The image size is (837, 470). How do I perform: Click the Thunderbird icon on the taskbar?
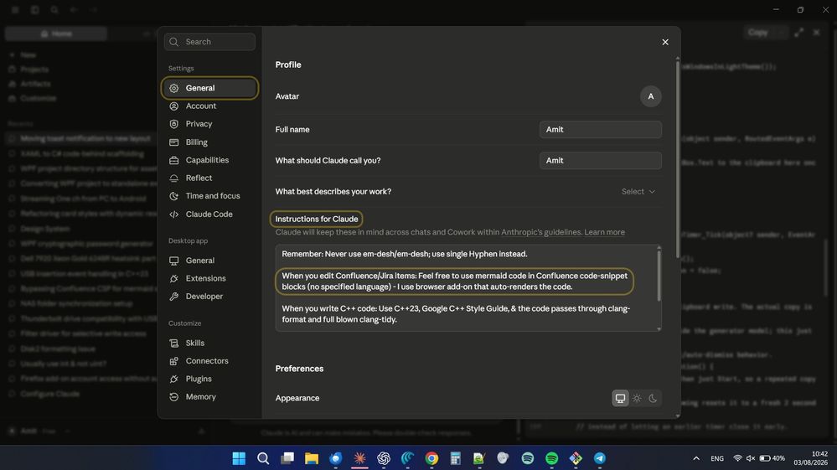tap(336, 458)
